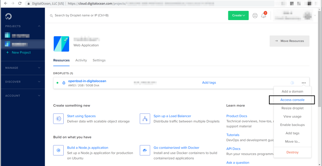Image resolution: width=322 pixels, height=166 pixels.
Task: Open Start using Spaces link
Action: click(x=81, y=116)
